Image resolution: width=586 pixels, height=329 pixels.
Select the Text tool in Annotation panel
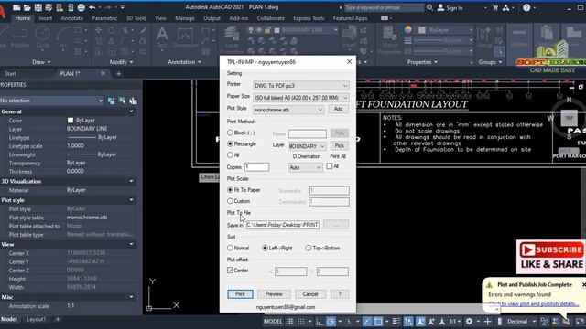pos(162,37)
